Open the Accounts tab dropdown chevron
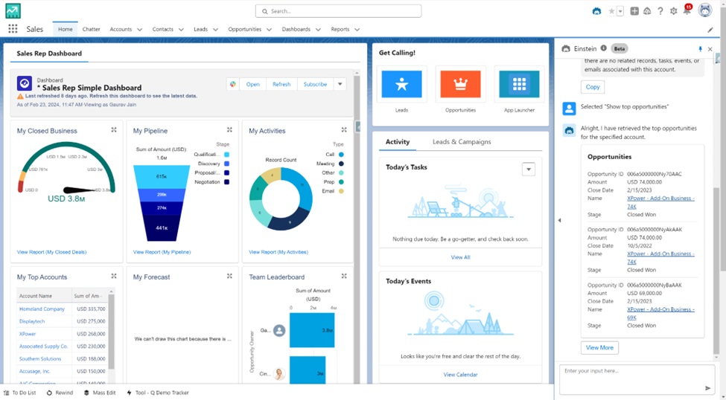This screenshot has height=400, width=726. click(139, 30)
